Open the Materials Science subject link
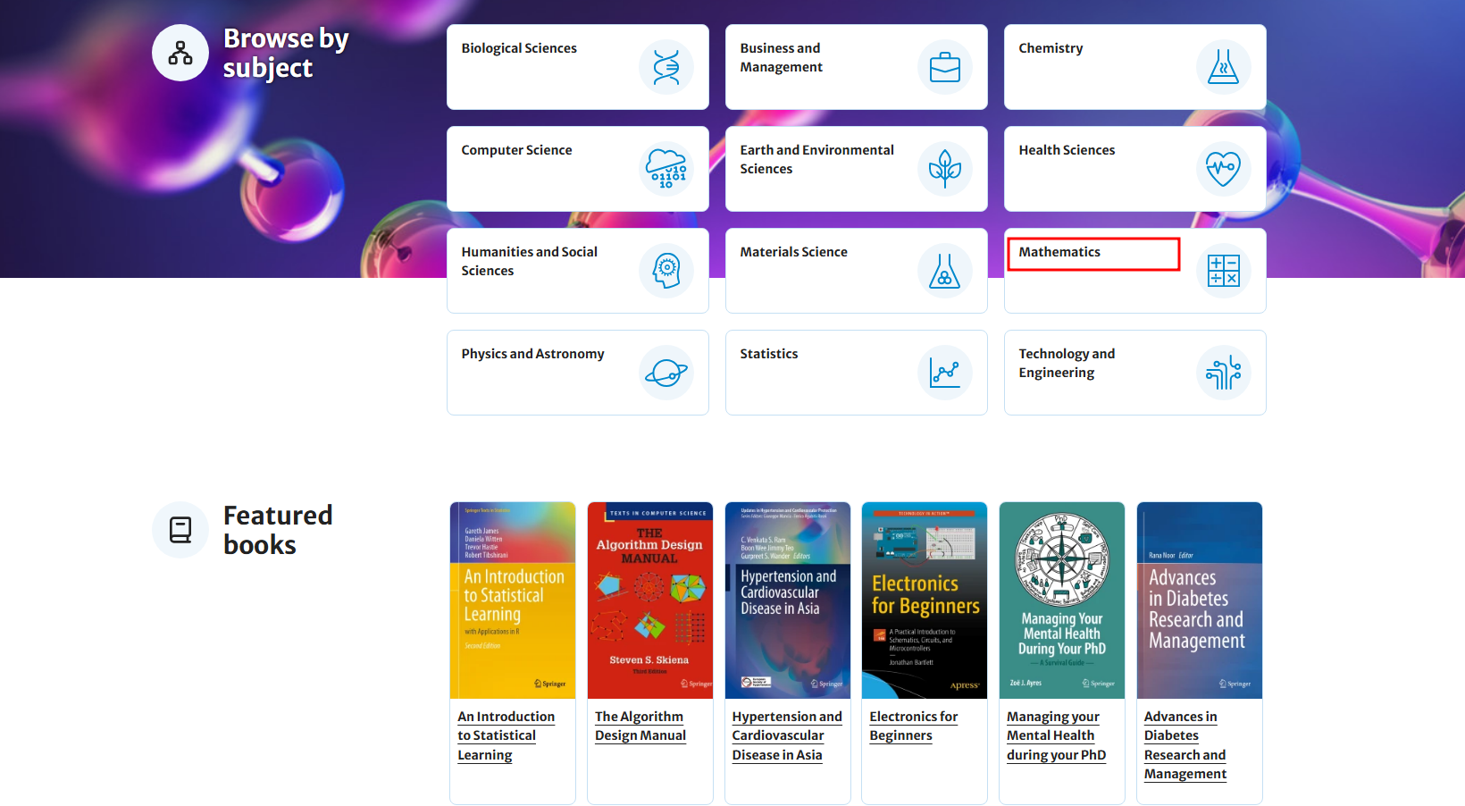1465x806 pixels. (x=793, y=252)
